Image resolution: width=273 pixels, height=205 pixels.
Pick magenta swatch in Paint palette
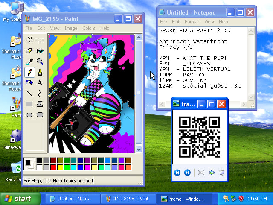[87, 167]
